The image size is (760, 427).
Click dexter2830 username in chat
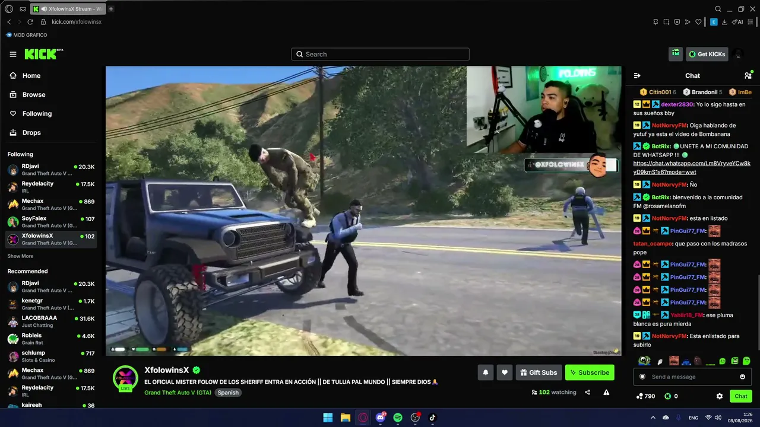pos(676,104)
